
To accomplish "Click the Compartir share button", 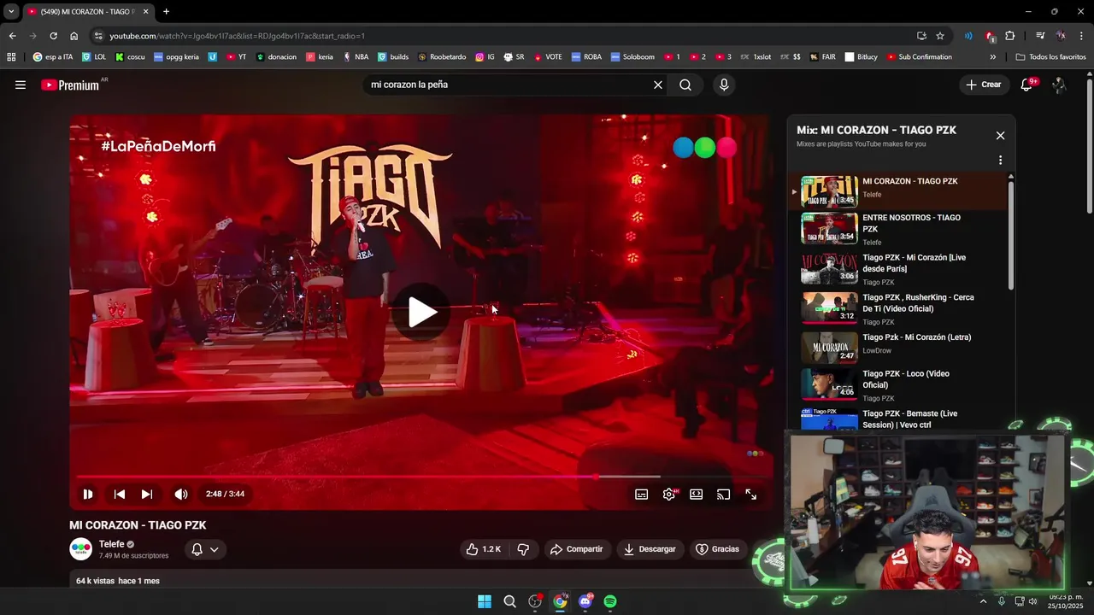I will click(577, 549).
